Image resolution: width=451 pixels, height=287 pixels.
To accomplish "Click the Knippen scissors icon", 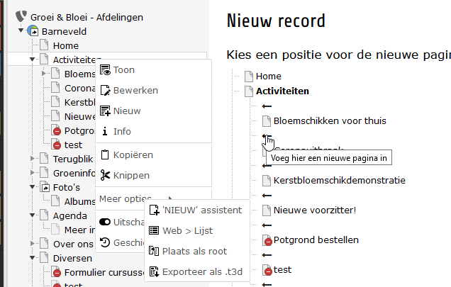I will pyautogui.click(x=105, y=175).
